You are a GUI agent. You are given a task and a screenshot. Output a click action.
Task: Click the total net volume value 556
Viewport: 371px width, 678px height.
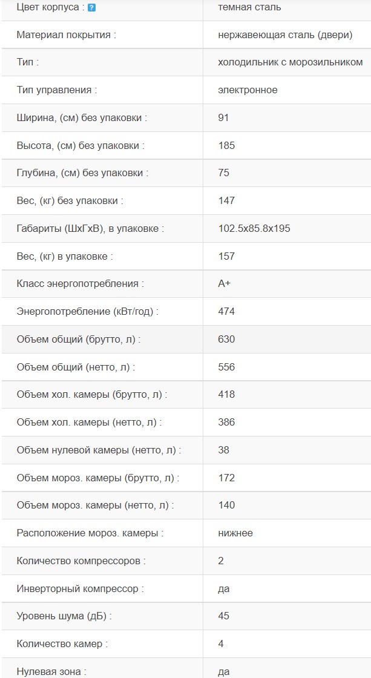[x=226, y=367]
